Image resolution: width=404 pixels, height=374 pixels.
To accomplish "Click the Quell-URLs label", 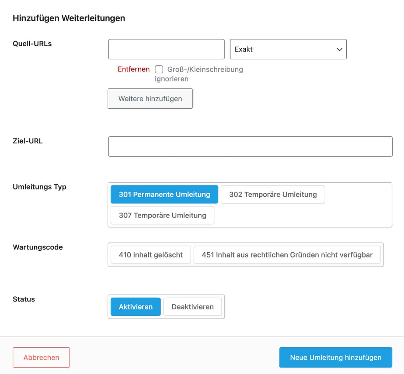I will tap(32, 44).
